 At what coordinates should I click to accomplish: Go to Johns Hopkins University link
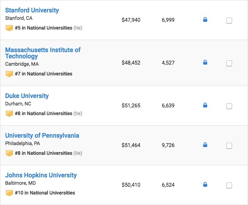[41, 175]
